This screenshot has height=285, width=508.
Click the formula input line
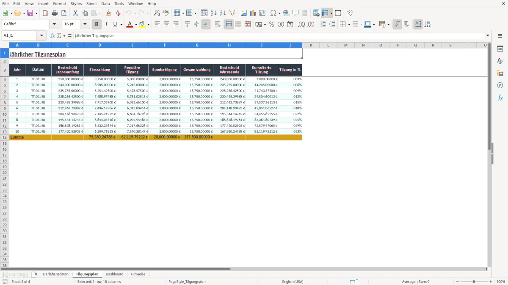pos(279,36)
